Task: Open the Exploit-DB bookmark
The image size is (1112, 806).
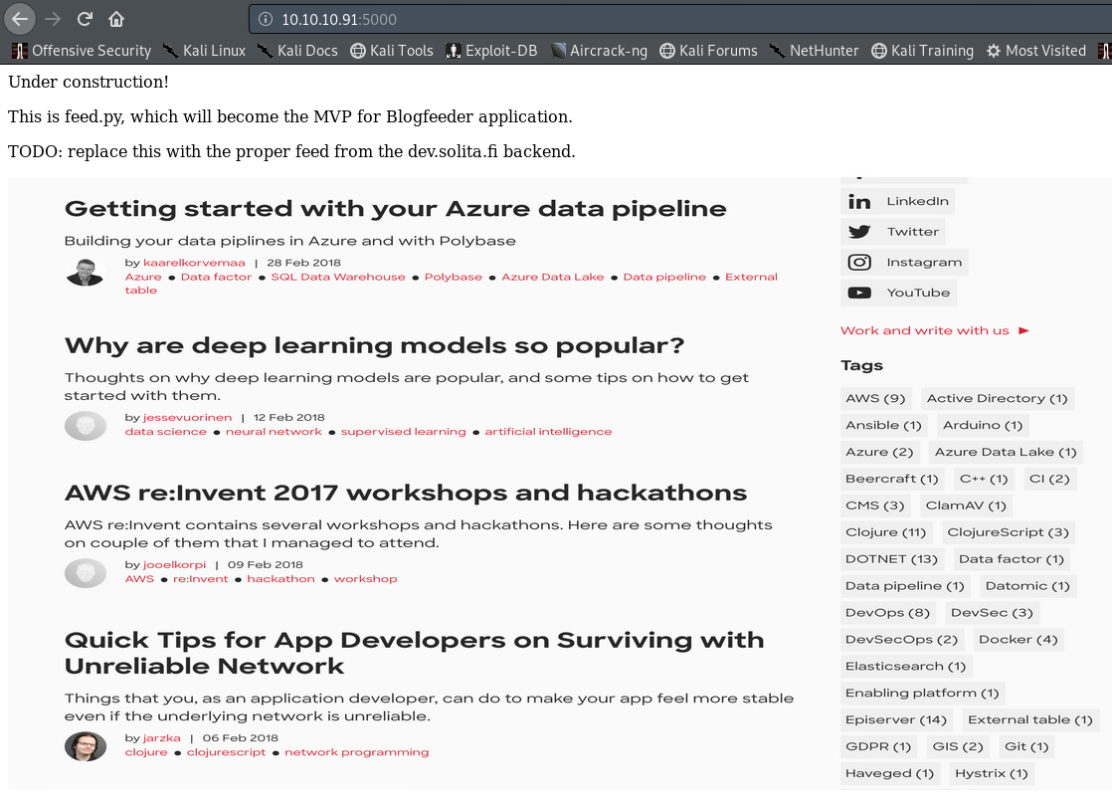Action: coord(491,51)
